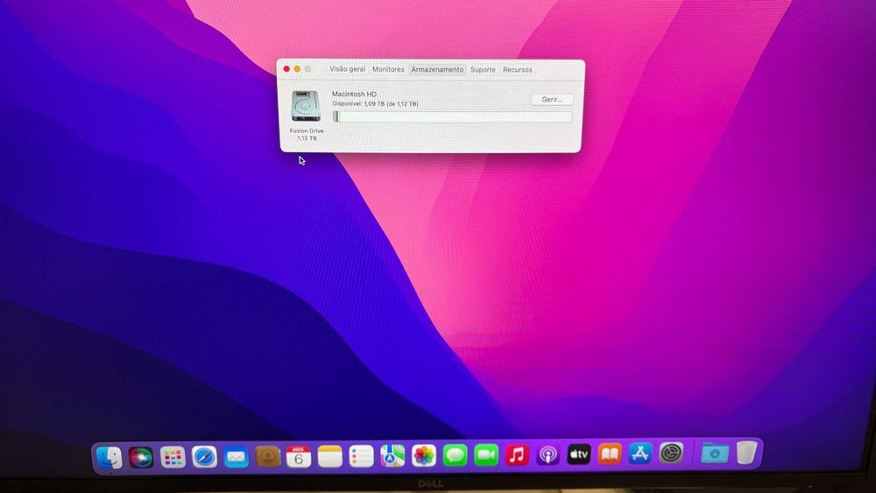Click the Gerir... storage button
Viewport: 876px width, 493px height.
click(x=551, y=99)
